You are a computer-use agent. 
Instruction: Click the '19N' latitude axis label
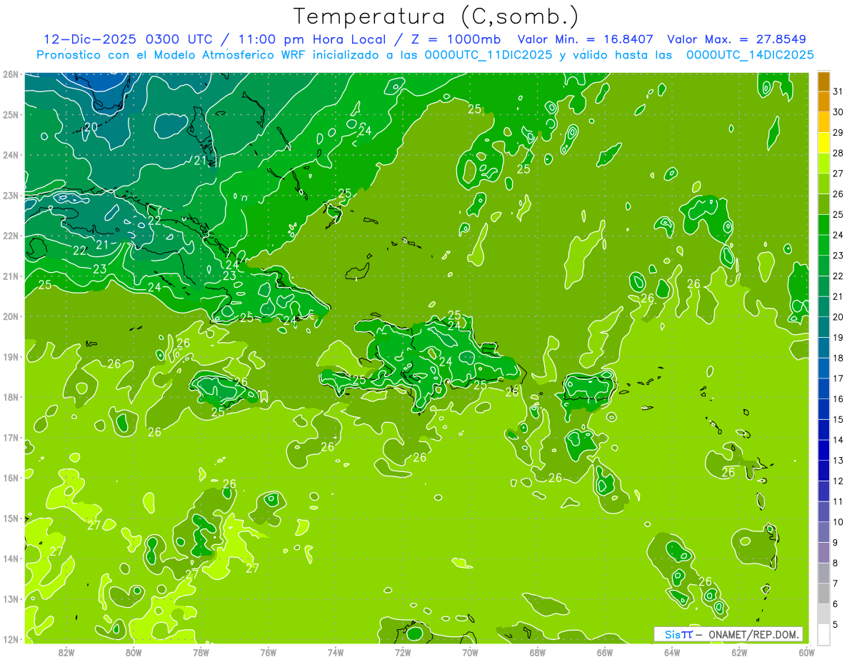click(10, 356)
